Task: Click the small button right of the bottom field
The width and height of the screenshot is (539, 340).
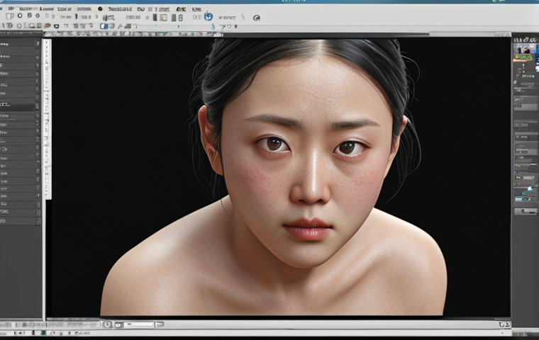Action: pos(159,324)
